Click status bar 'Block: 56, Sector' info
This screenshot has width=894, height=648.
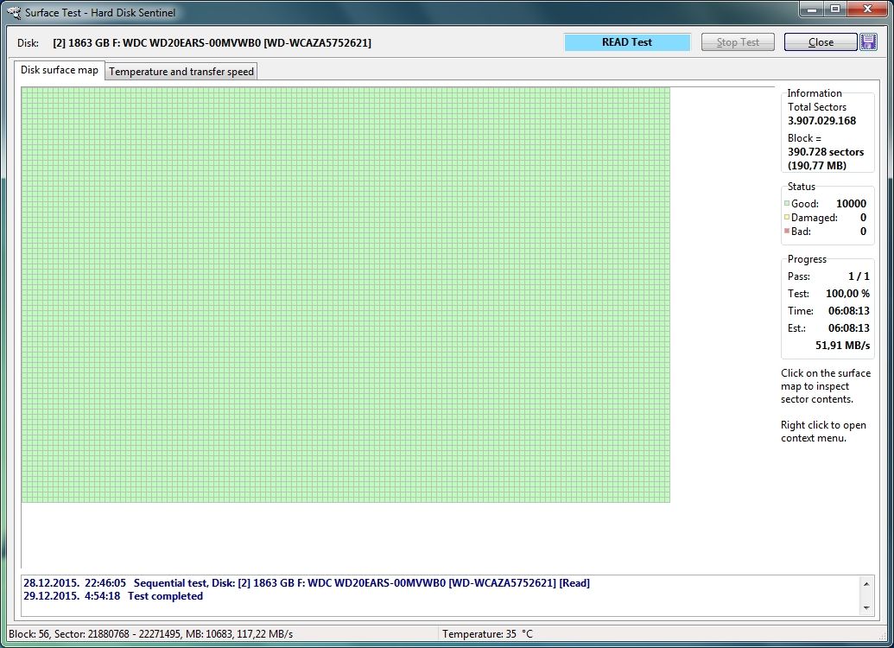click(x=150, y=633)
